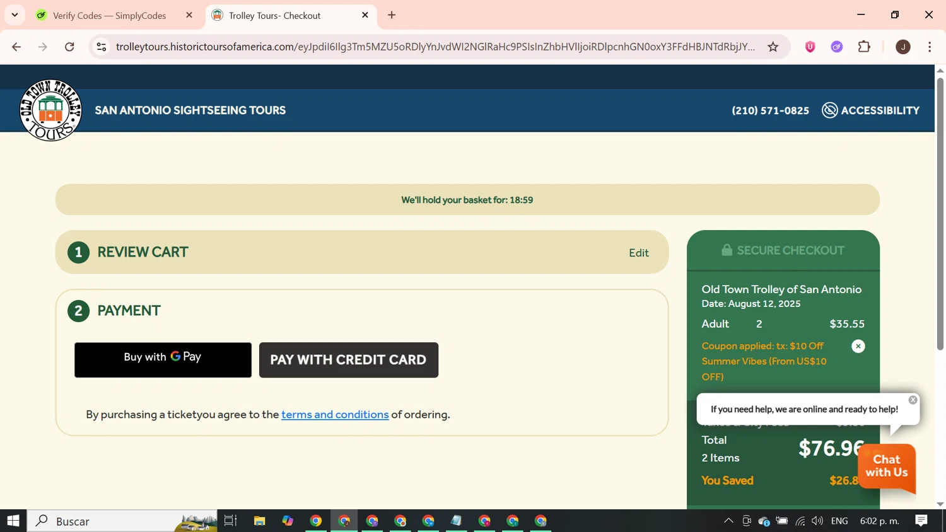The width and height of the screenshot is (946, 532).
Task: Open the Accessibility options
Action: 871,110
